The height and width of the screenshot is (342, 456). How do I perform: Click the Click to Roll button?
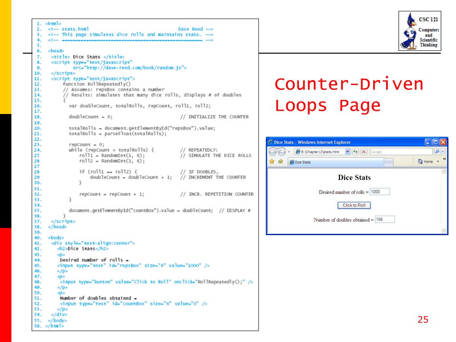point(354,205)
